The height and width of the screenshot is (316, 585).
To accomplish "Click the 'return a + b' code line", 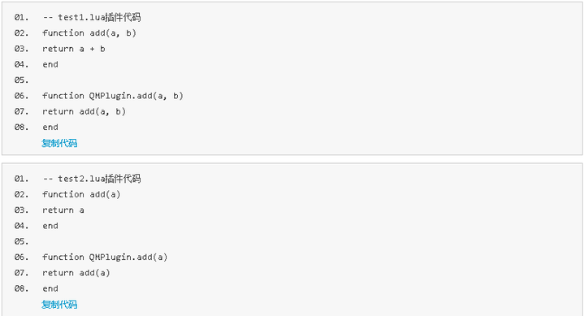I will (x=73, y=49).
